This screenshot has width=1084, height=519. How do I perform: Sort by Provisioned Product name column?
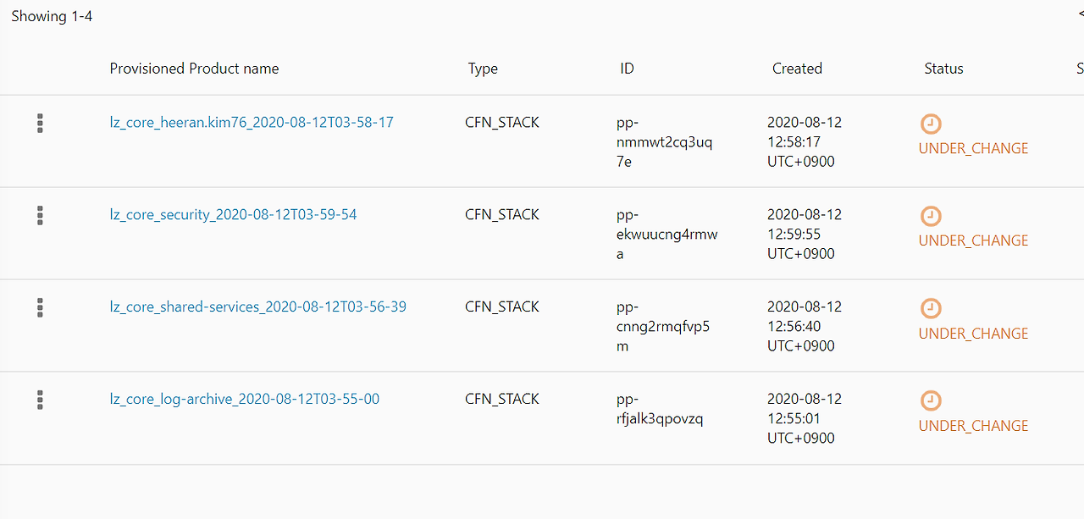(x=194, y=69)
